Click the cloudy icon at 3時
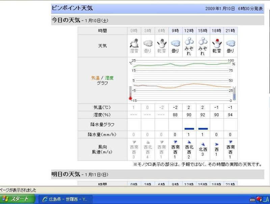Image resolution: width=270 pixels, height=204 pixels. [x=148, y=43]
